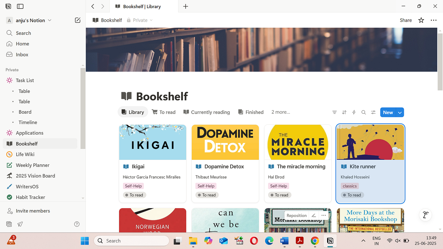Viewport: 443px width, 249px height.
Task: Toggle the favorite star for Bookshelf
Action: point(421,20)
